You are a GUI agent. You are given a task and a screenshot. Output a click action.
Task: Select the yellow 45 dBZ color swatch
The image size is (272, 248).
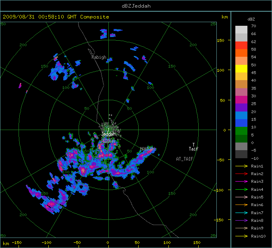(x=241, y=68)
